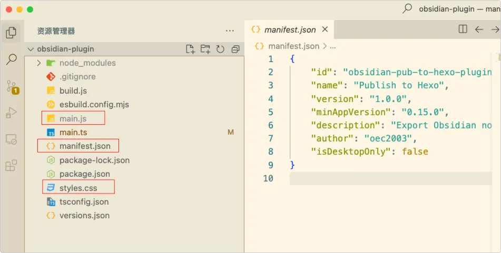Click the "0.15.0" minAppVersion value
The width and height of the screenshot is (501, 253).
(x=423, y=112)
